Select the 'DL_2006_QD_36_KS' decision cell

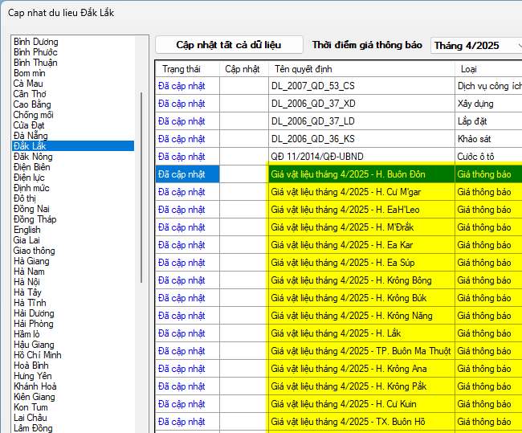click(x=361, y=139)
